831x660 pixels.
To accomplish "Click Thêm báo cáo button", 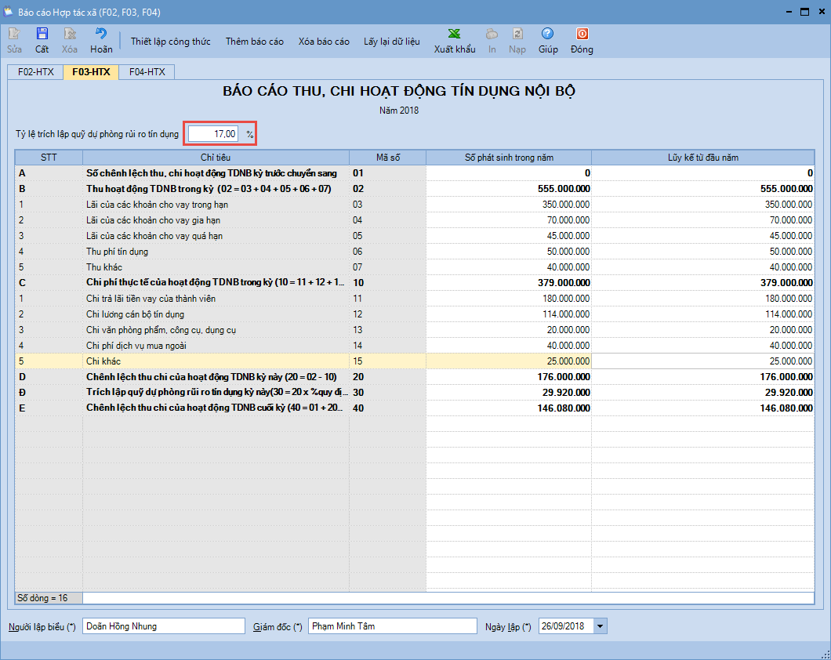I will [x=254, y=42].
